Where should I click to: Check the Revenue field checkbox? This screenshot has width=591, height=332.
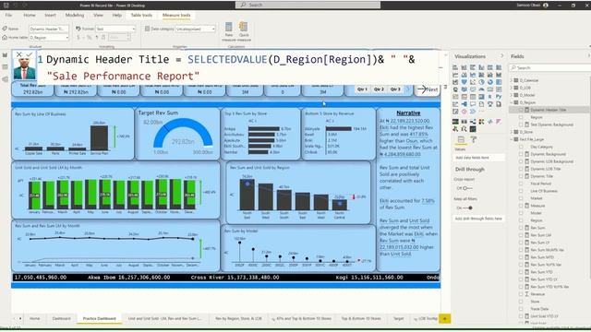pos(522,294)
